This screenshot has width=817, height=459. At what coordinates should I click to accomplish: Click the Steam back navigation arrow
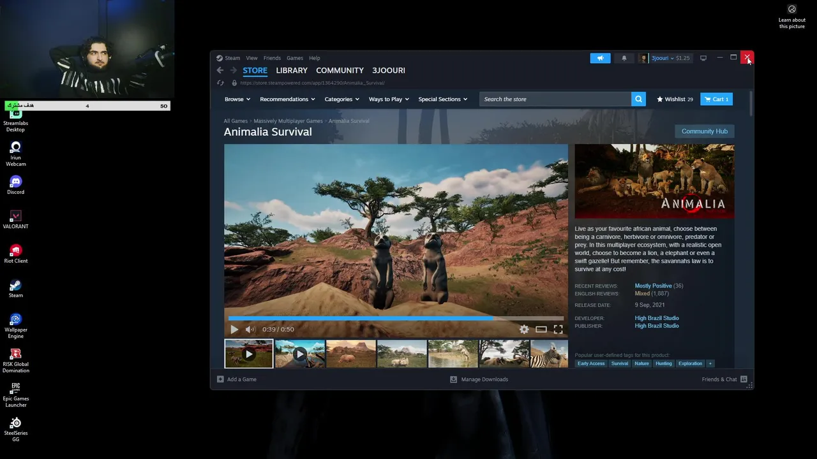tap(220, 70)
